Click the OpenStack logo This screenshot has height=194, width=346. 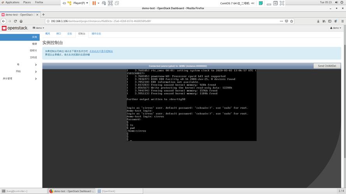(x=15, y=28)
